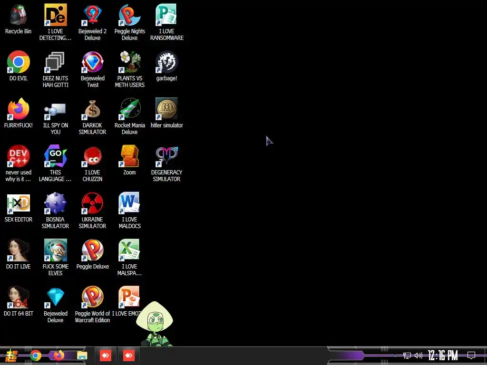487x365 pixels.
Task: Click the green Peridot desktop mascot
Action: click(x=155, y=323)
